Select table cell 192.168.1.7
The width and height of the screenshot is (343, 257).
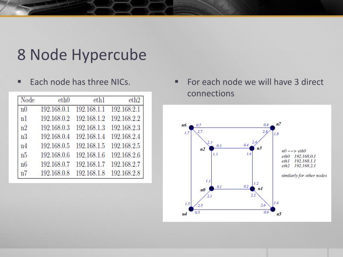click(x=90, y=164)
